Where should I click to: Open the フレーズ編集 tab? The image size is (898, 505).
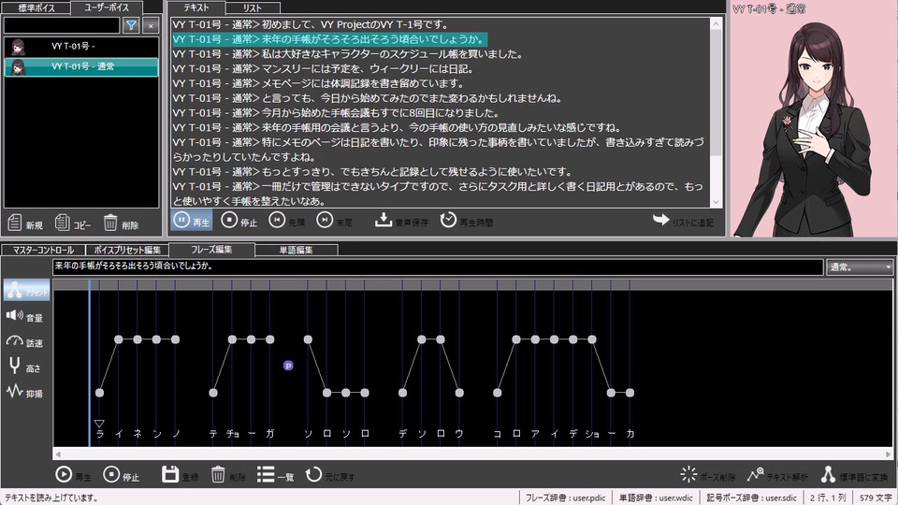[211, 250]
